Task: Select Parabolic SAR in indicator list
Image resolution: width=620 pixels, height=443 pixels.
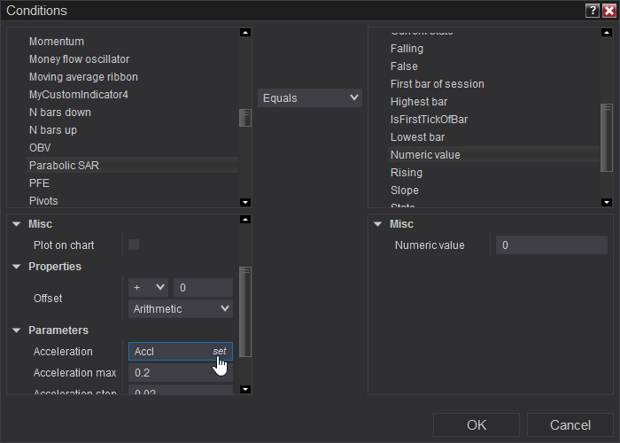Action: [x=64, y=166]
